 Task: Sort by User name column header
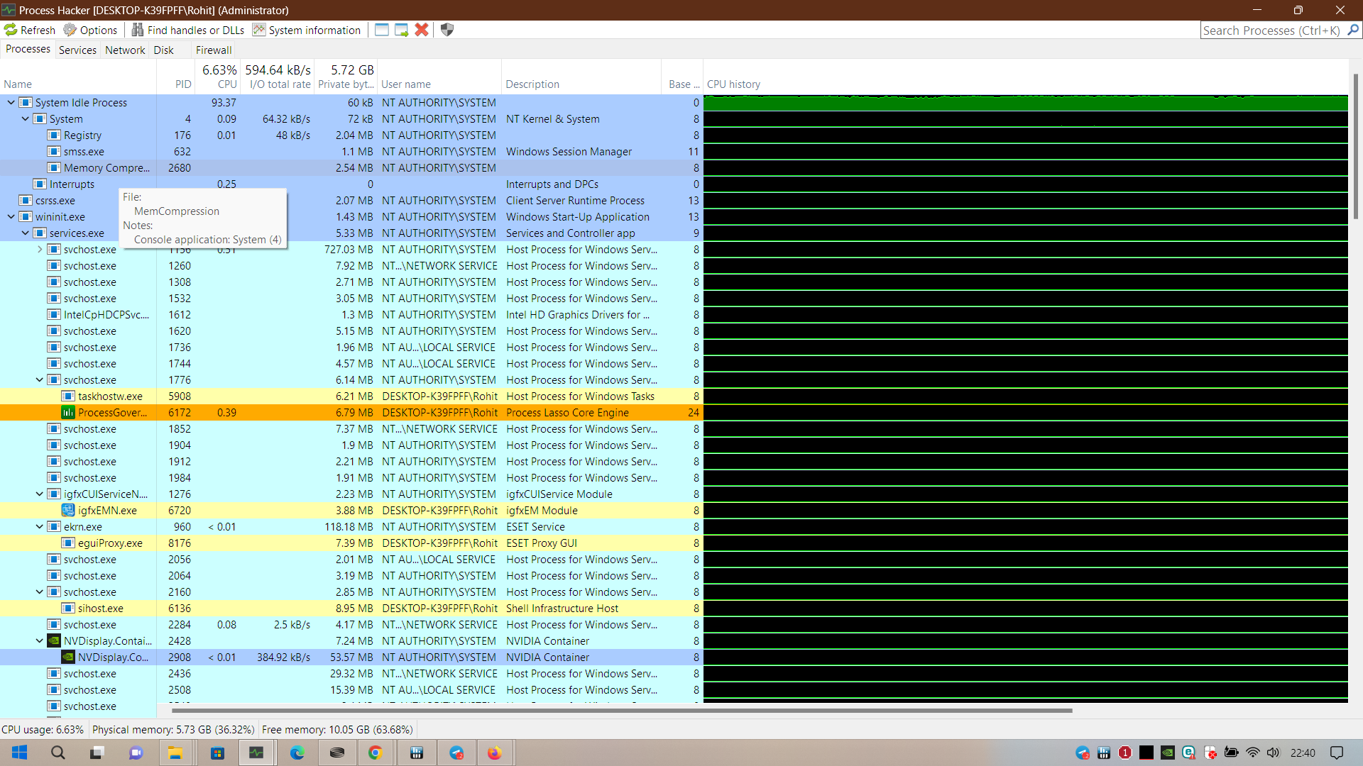[439, 84]
